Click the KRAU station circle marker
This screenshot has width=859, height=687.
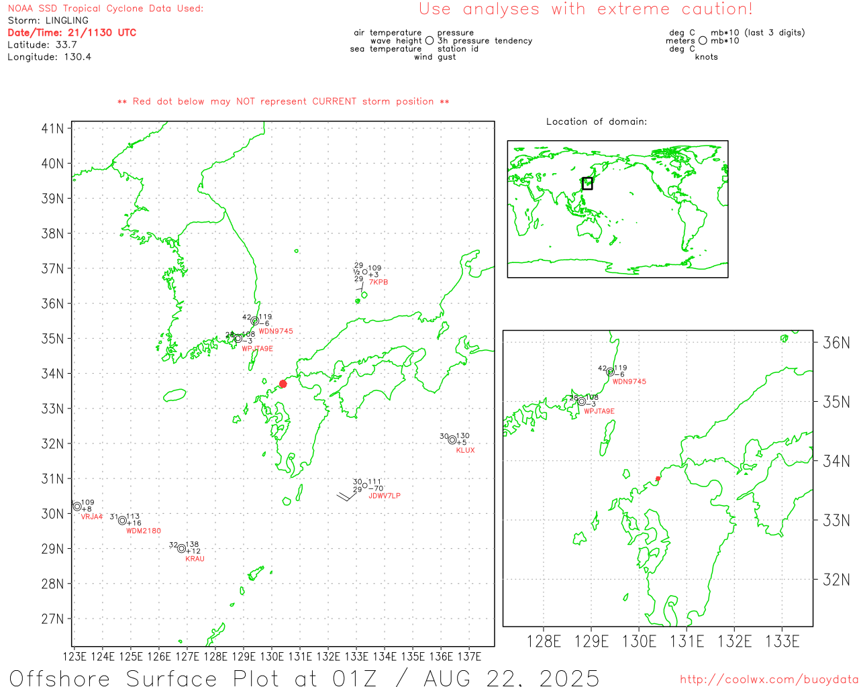pos(181,549)
